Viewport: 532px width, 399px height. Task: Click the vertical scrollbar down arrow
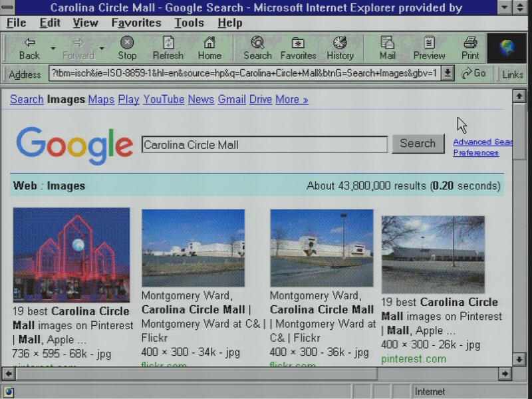point(519,359)
